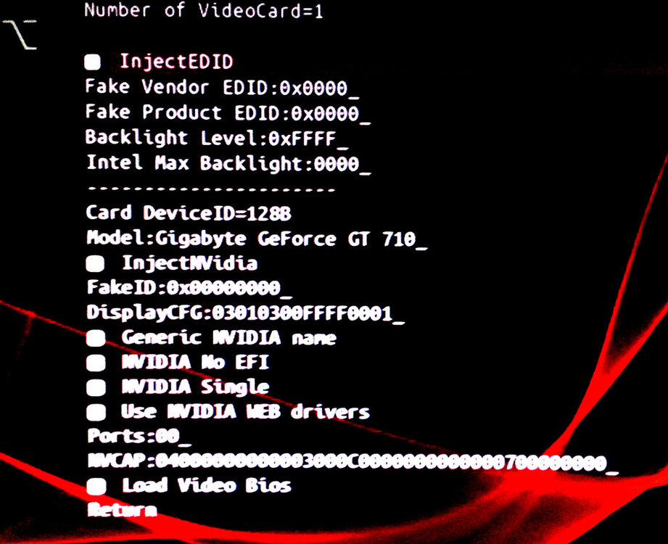Edit the DisplayCFG value
The width and height of the screenshot is (668, 544).
tap(245, 313)
